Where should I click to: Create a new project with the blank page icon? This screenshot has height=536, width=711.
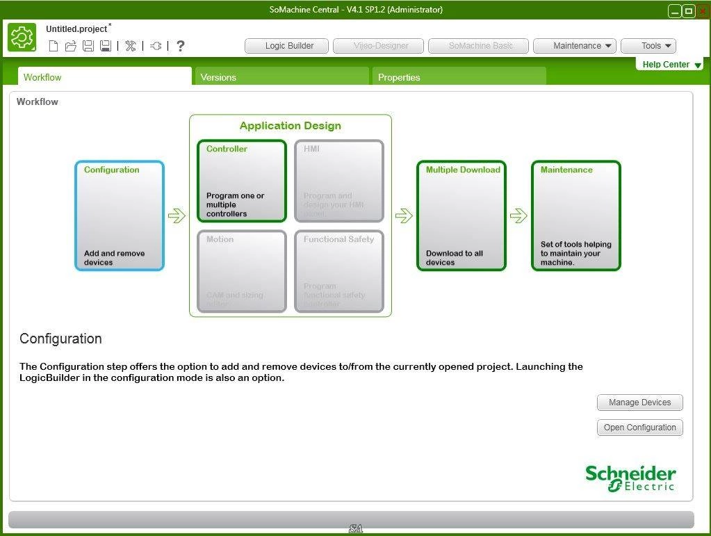(x=54, y=46)
